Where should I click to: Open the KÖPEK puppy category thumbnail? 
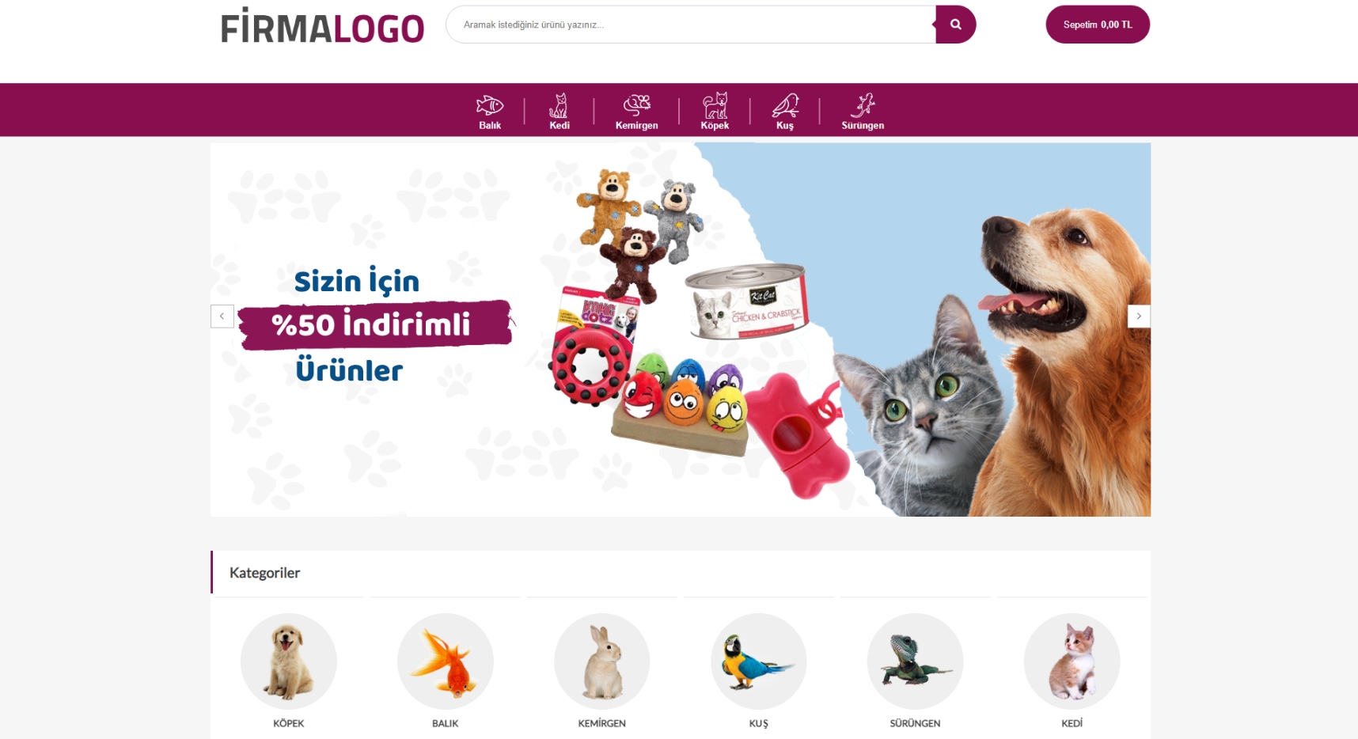[289, 661]
